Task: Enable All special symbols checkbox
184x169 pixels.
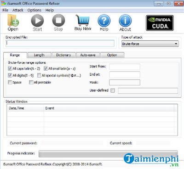Action: pos(39,75)
